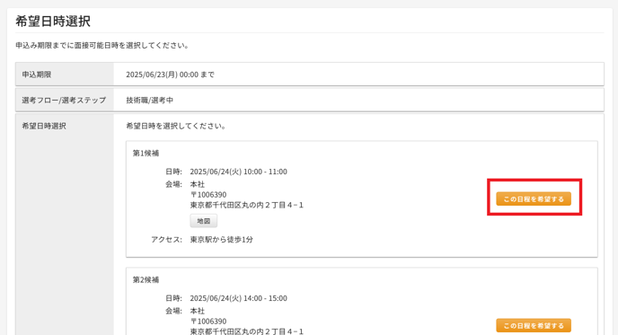Select the deadline text 2025/06/23(月) 00:00 まで
The width and height of the screenshot is (618, 335).
[x=170, y=75]
